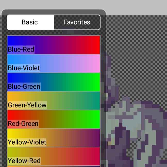Select the partially visible gradient below Yellow-Red
This screenshot has width=167, height=167.
pyautogui.click(x=54, y=166)
